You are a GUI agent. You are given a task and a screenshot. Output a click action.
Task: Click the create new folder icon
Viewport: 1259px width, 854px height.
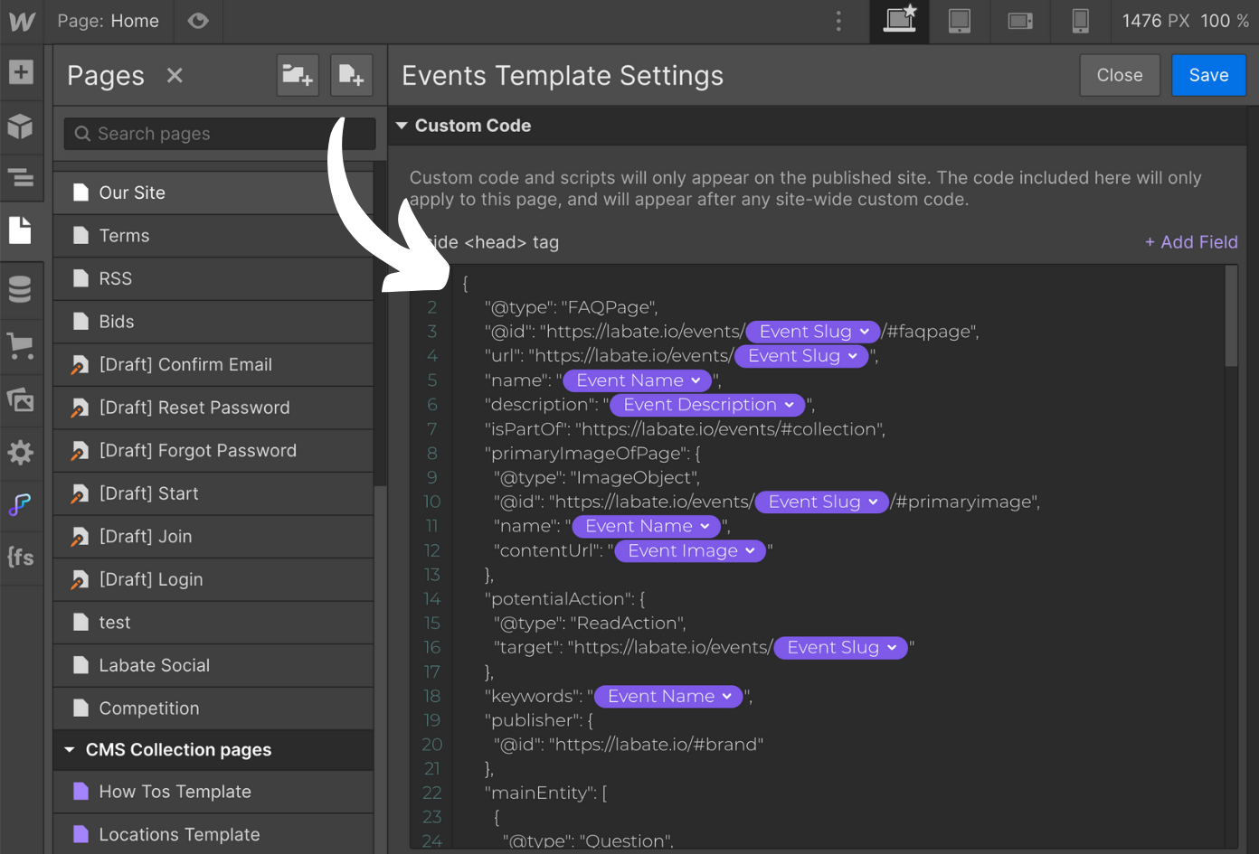point(298,76)
